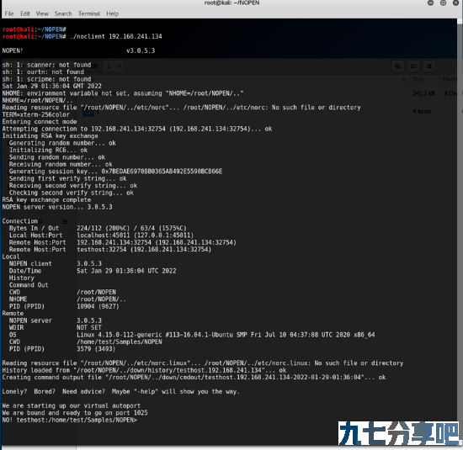The height and width of the screenshot is (450, 463).
Task: Open hamburger menu in file manager behind
Action: [x=429, y=66]
